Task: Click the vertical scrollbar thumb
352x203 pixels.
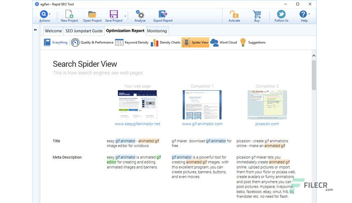Action: (314, 75)
